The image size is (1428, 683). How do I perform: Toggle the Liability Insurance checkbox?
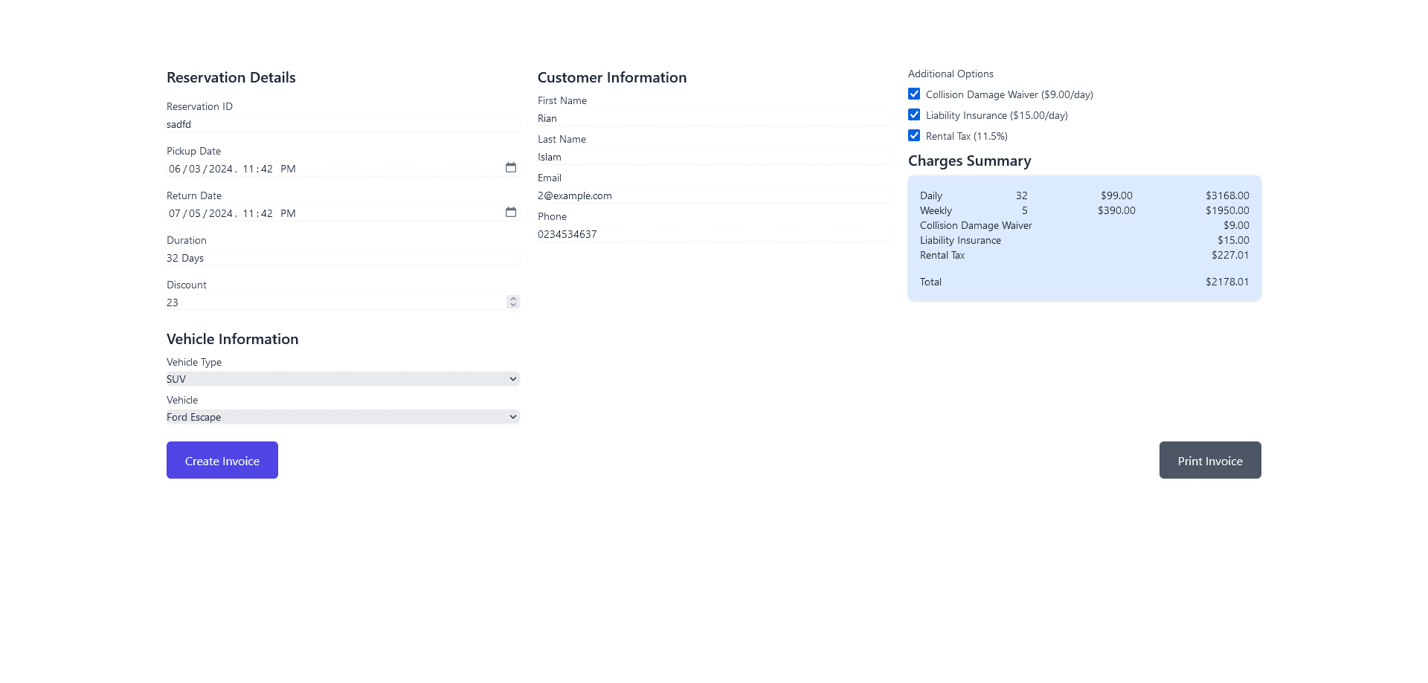click(914, 114)
